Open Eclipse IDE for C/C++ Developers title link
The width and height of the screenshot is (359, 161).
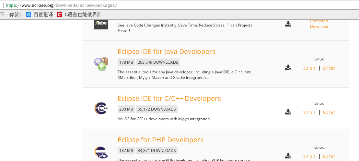(x=169, y=98)
